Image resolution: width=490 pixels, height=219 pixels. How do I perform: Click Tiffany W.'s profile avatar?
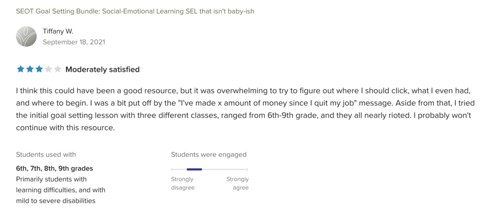pyautogui.click(x=26, y=36)
